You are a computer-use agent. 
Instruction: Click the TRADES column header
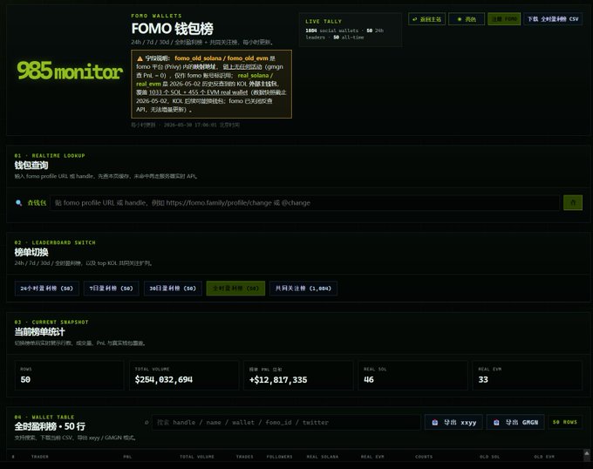point(245,457)
